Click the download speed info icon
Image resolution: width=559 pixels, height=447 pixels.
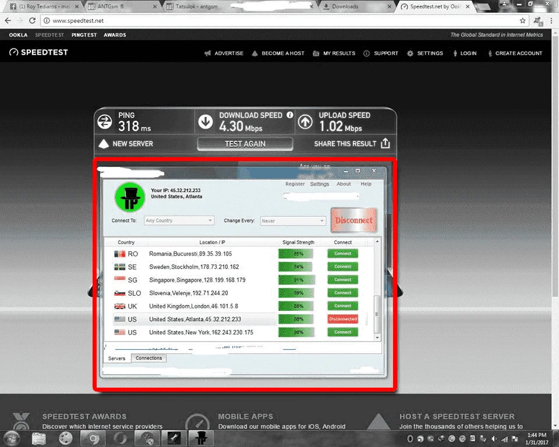(x=290, y=115)
